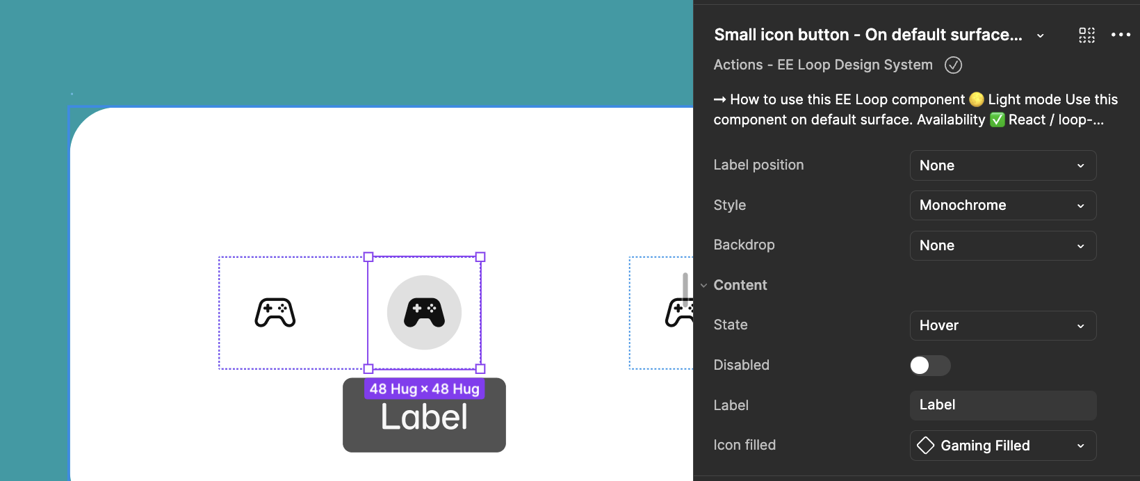Open Actions - EE Loop Design System link
Viewport: 1140px width, 481px height.
coord(823,65)
